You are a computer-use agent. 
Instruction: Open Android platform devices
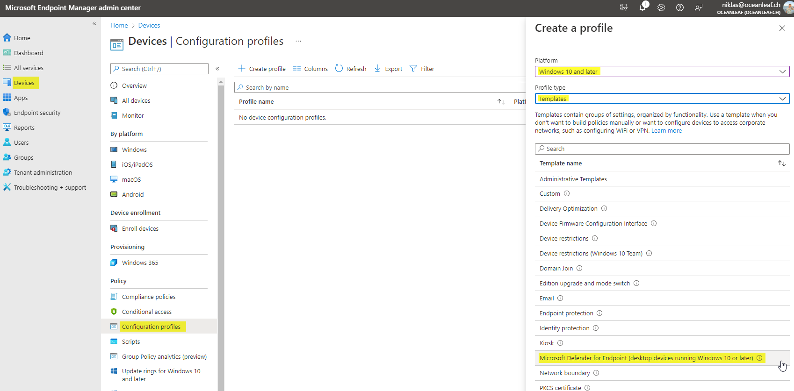click(x=133, y=194)
